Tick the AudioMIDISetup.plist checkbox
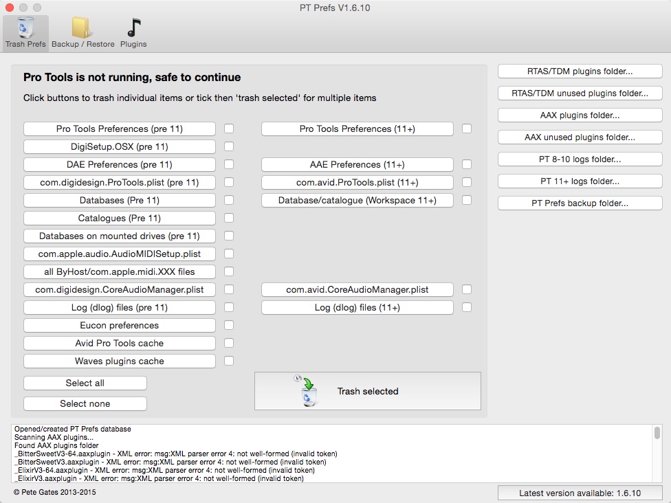Screen dimensions: 671x503 [x=229, y=254]
